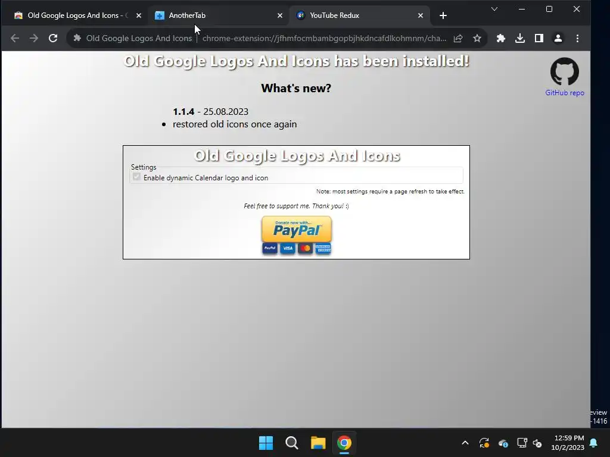Image resolution: width=610 pixels, height=457 pixels.
Task: Click the chrome-extension URL in address bar
Action: pos(325,38)
